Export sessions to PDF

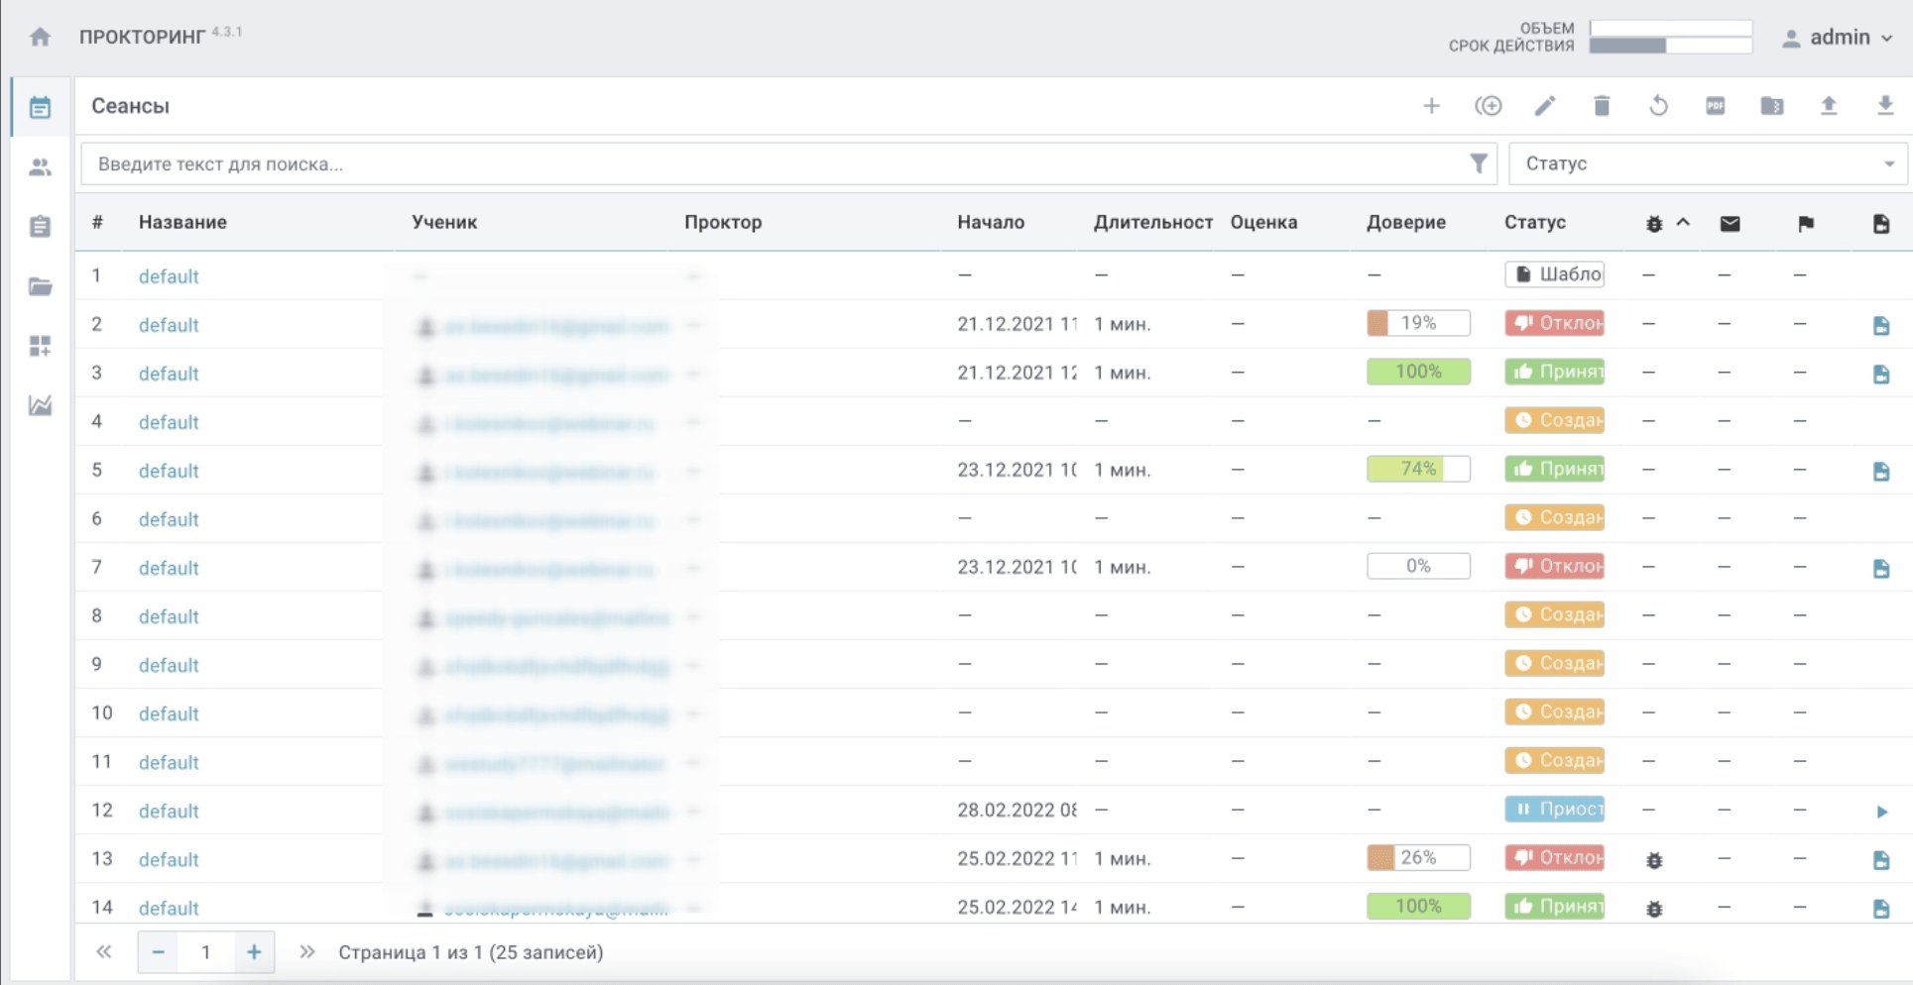click(1716, 106)
